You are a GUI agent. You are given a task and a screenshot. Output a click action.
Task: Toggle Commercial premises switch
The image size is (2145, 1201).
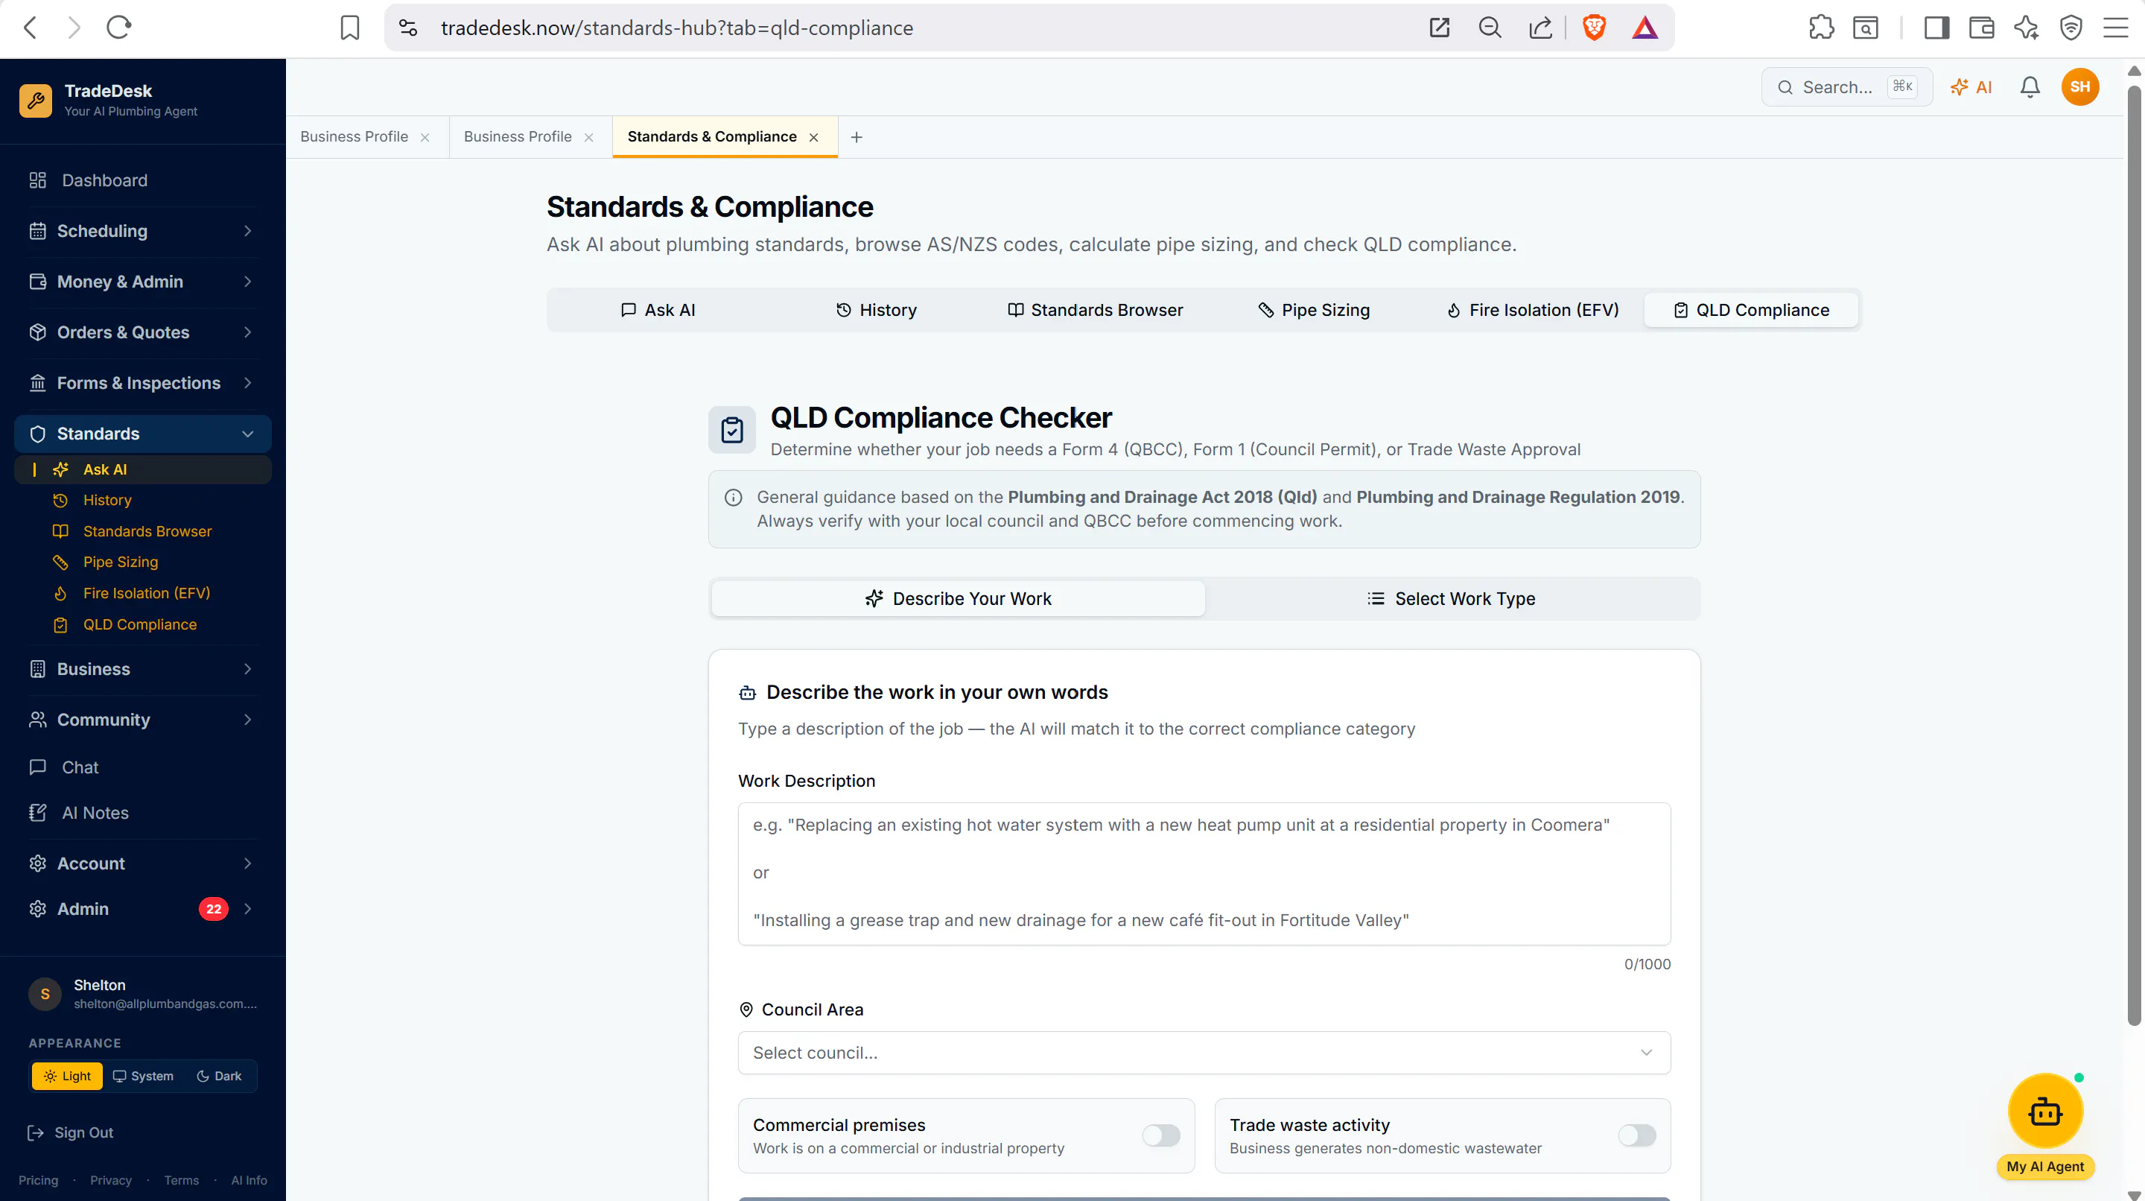coord(1161,1135)
